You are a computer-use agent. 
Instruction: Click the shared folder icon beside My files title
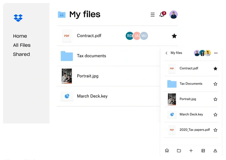point(62,14)
